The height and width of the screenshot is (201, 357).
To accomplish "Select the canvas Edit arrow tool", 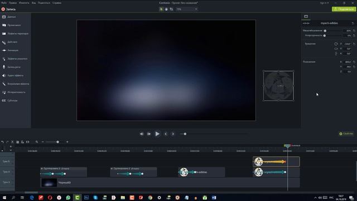I will [x=161, y=9].
